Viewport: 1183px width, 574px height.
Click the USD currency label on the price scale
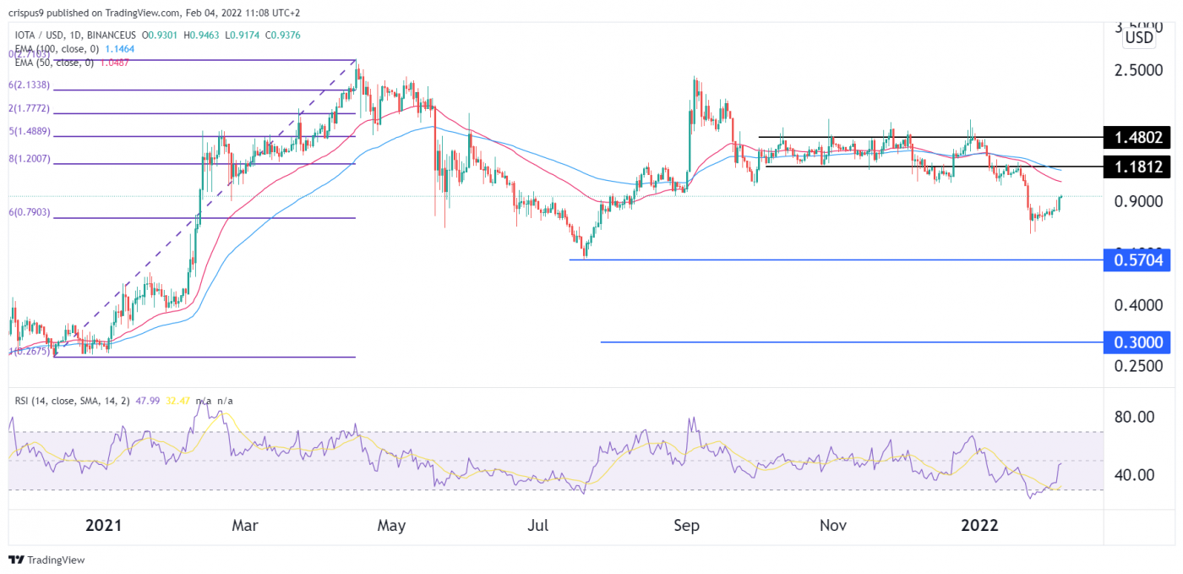pyautogui.click(x=1139, y=36)
